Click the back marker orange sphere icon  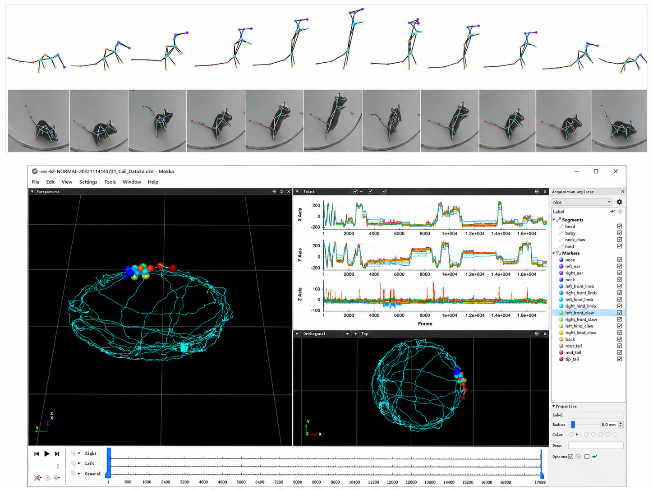[561, 339]
